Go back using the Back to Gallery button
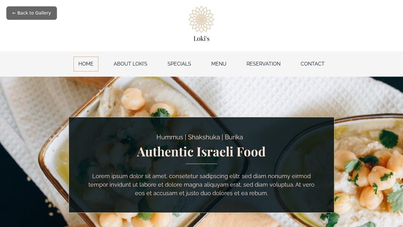Image resolution: width=403 pixels, height=227 pixels. 31,13
